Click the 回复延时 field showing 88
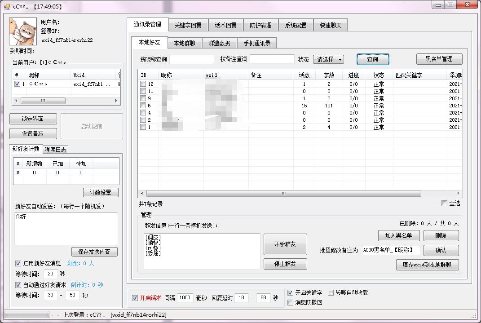The height and width of the screenshot is (323, 481). [x=264, y=298]
